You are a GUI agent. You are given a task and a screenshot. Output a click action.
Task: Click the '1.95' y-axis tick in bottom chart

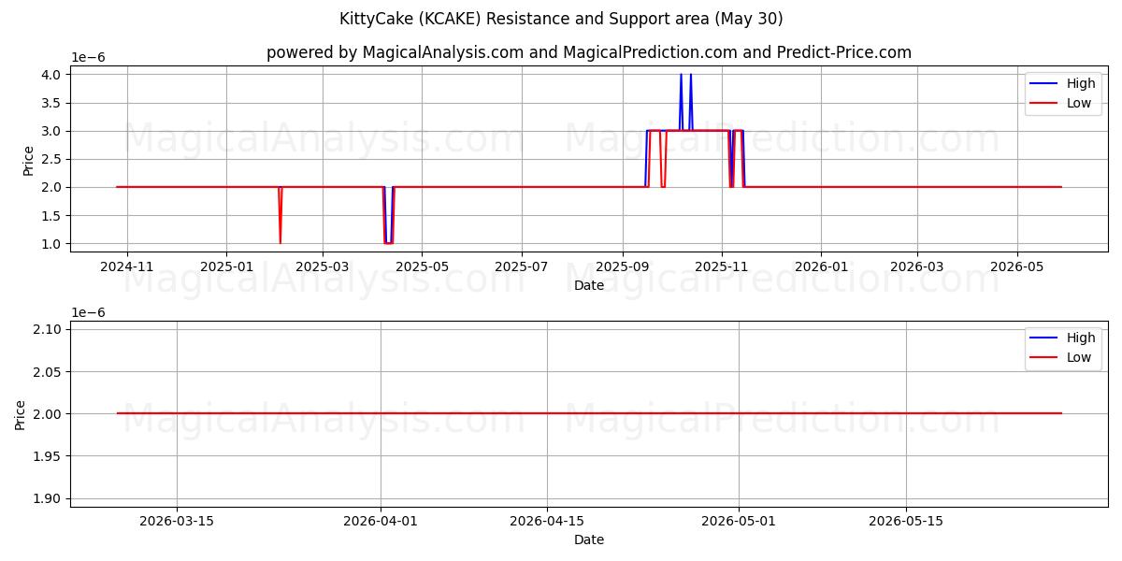47,456
